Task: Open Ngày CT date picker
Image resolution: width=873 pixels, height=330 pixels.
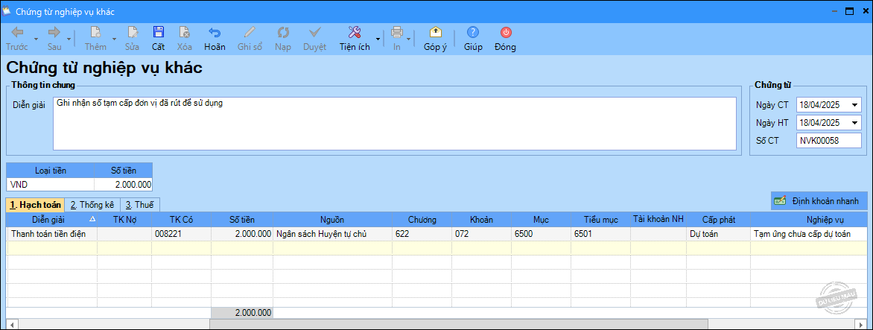Action: [854, 104]
